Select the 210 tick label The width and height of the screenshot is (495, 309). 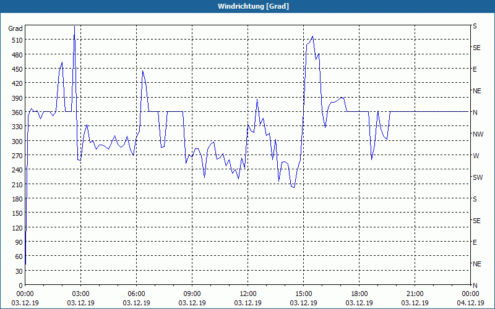tap(17, 184)
